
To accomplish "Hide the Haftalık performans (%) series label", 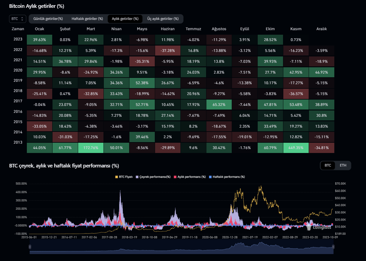I will 228,177.
